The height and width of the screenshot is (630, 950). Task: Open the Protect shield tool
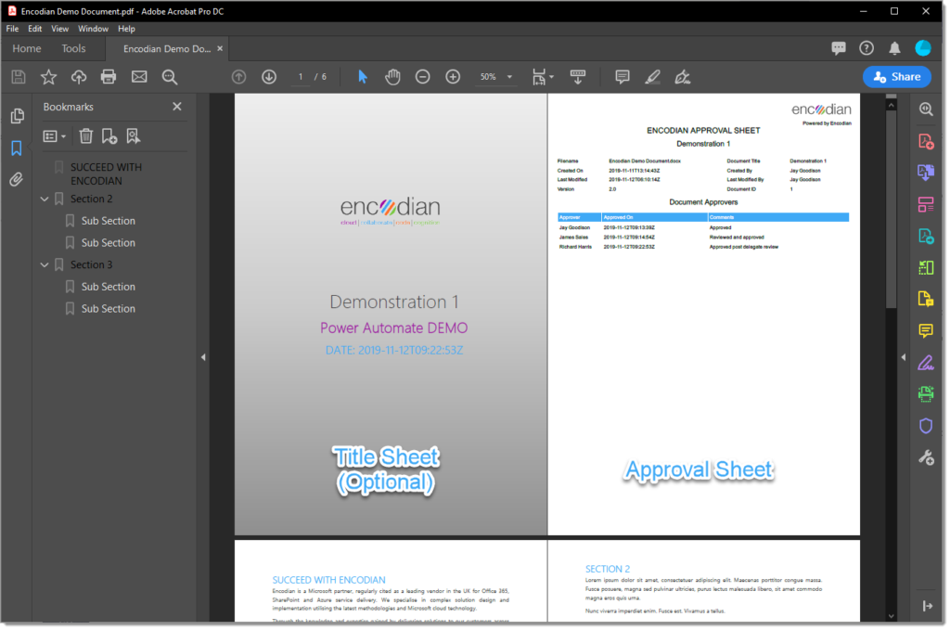pos(926,426)
